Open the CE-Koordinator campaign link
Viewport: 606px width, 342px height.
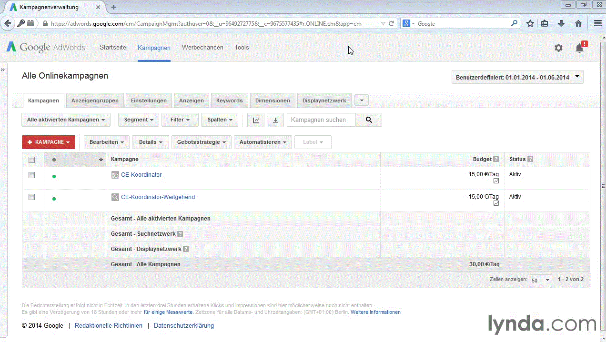pyautogui.click(x=141, y=175)
